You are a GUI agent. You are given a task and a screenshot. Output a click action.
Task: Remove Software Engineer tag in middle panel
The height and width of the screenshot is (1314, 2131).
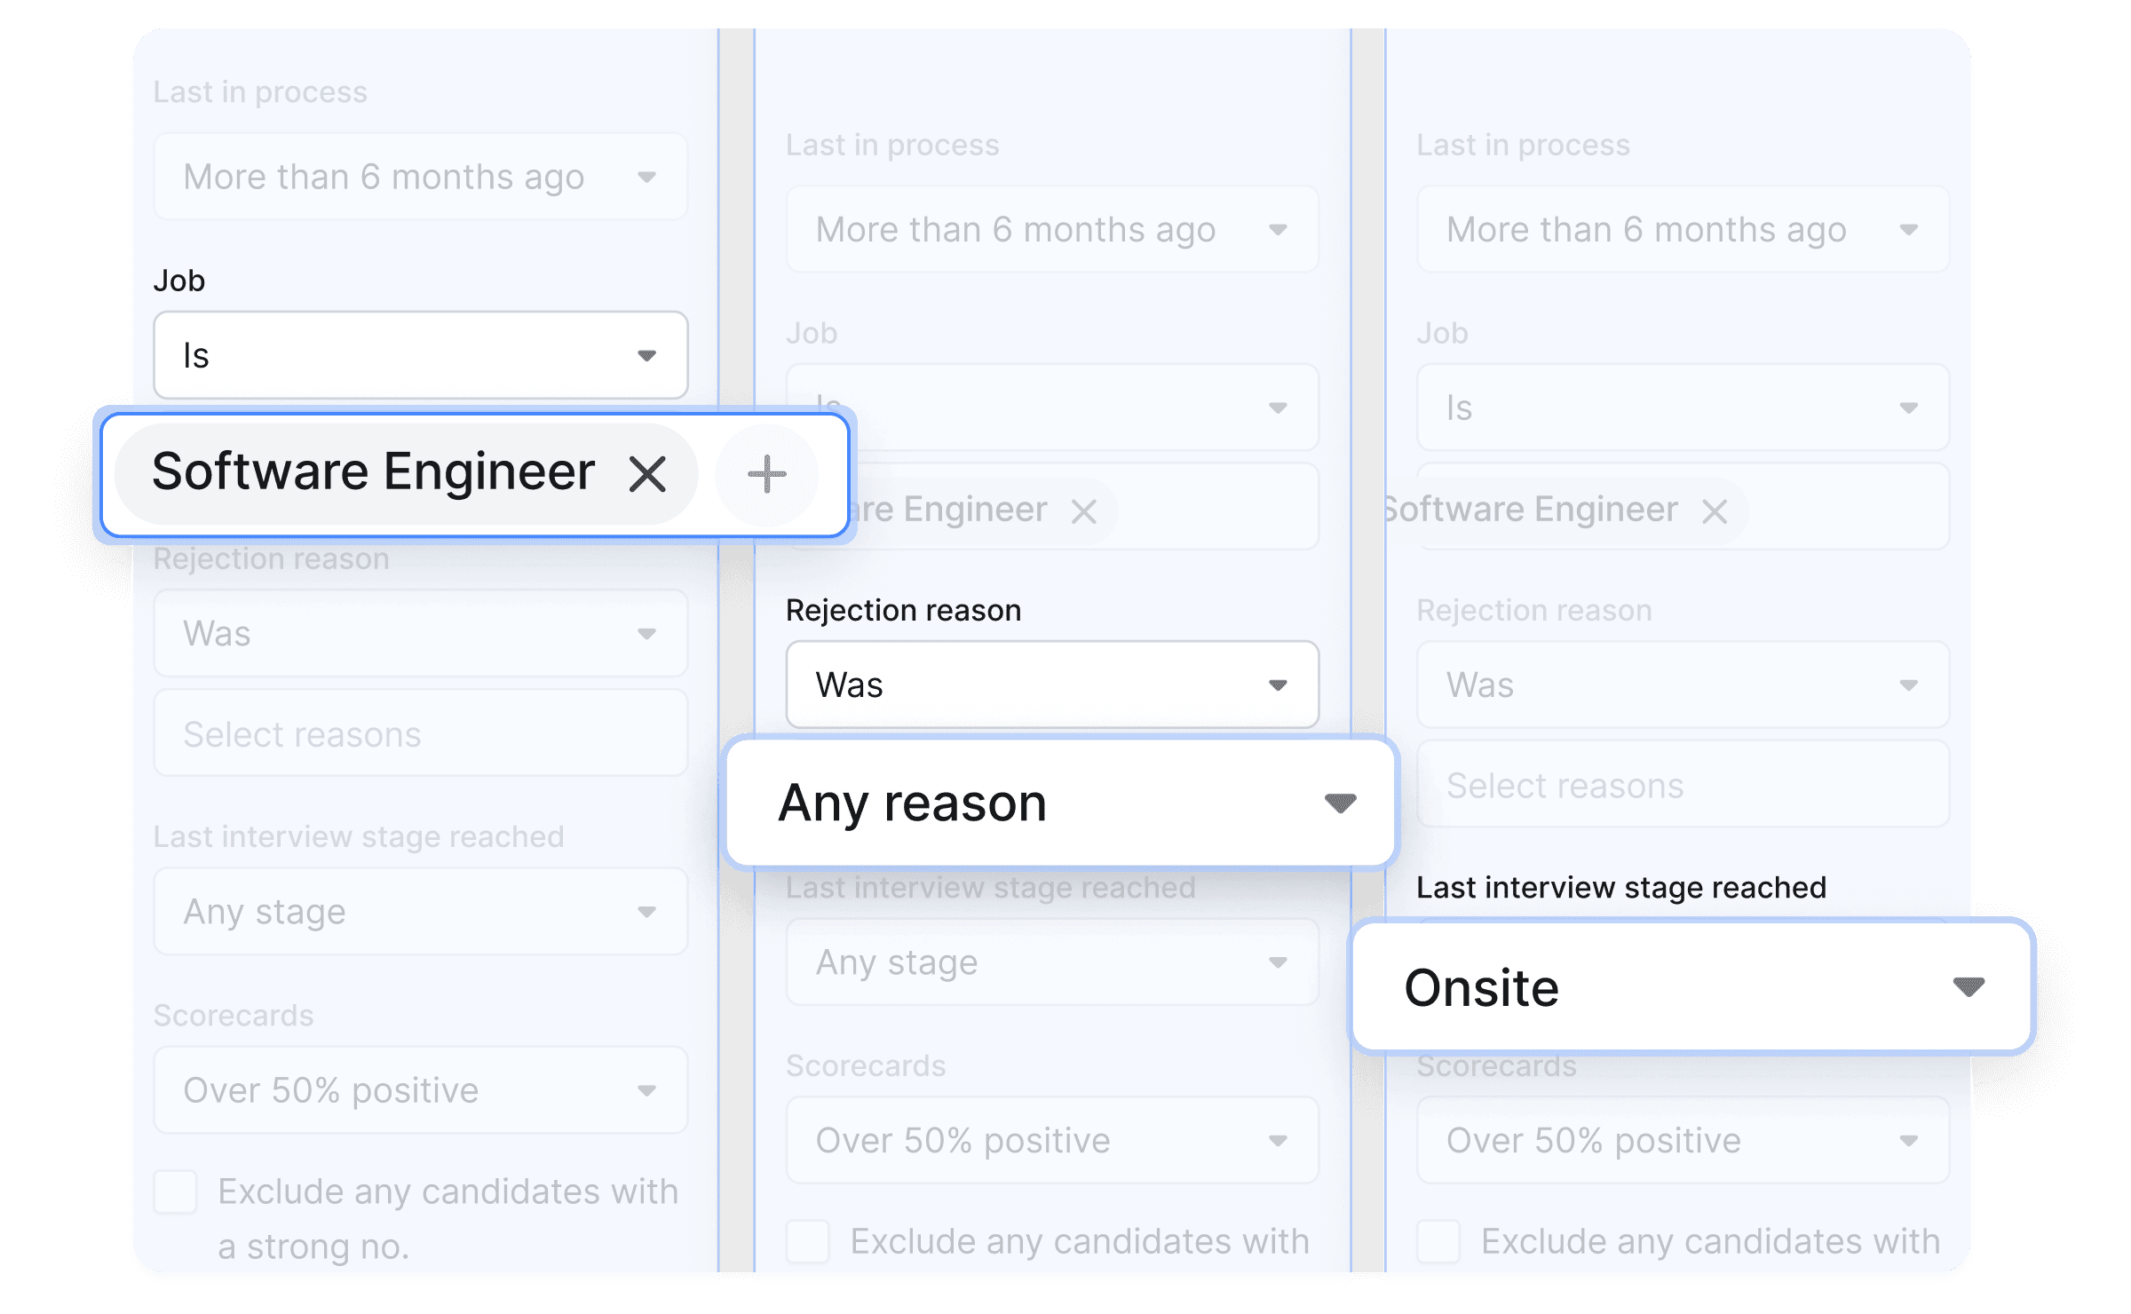tap(1083, 511)
